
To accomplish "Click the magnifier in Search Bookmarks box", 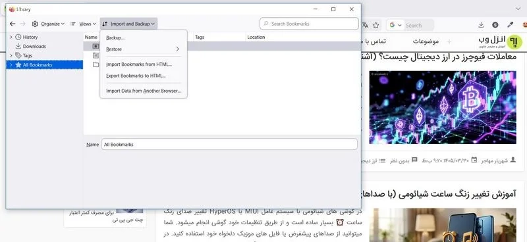I will pos(266,24).
